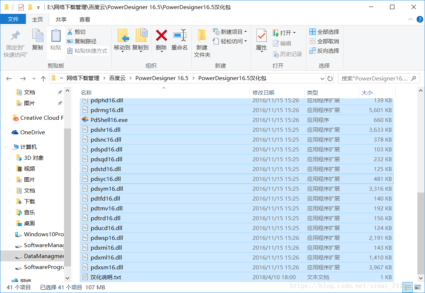Switch to large icons view
Image resolution: width=425 pixels, height=293 pixels.
[418, 288]
